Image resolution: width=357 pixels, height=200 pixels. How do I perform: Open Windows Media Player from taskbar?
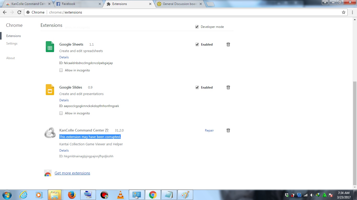(39, 195)
